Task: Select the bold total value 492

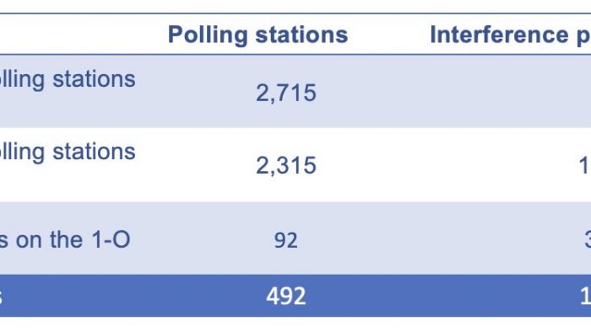Action: tap(285, 296)
